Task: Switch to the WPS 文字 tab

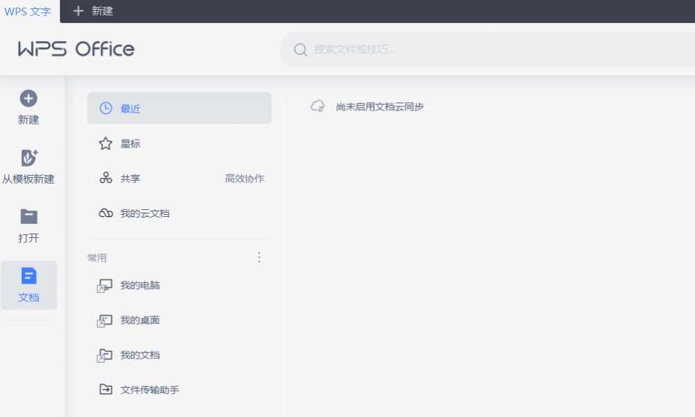Action: [28, 11]
